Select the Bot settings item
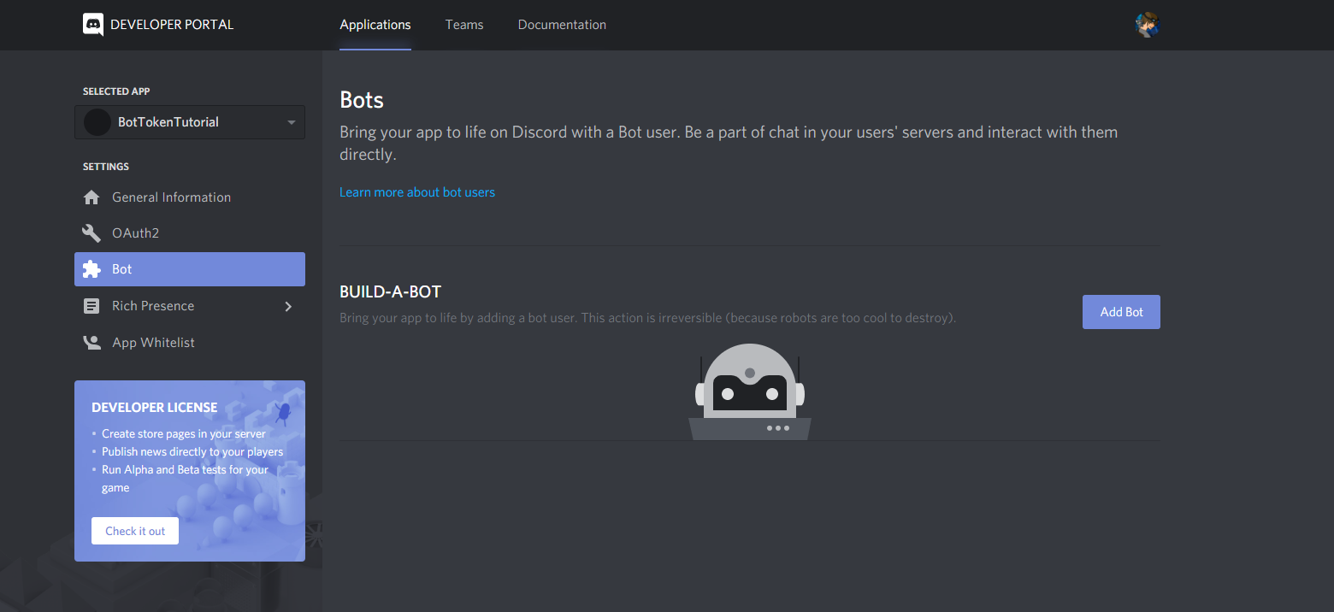Image resolution: width=1334 pixels, height=612 pixels. tap(190, 269)
